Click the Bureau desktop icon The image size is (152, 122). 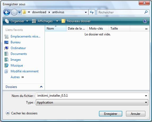tap(6, 42)
